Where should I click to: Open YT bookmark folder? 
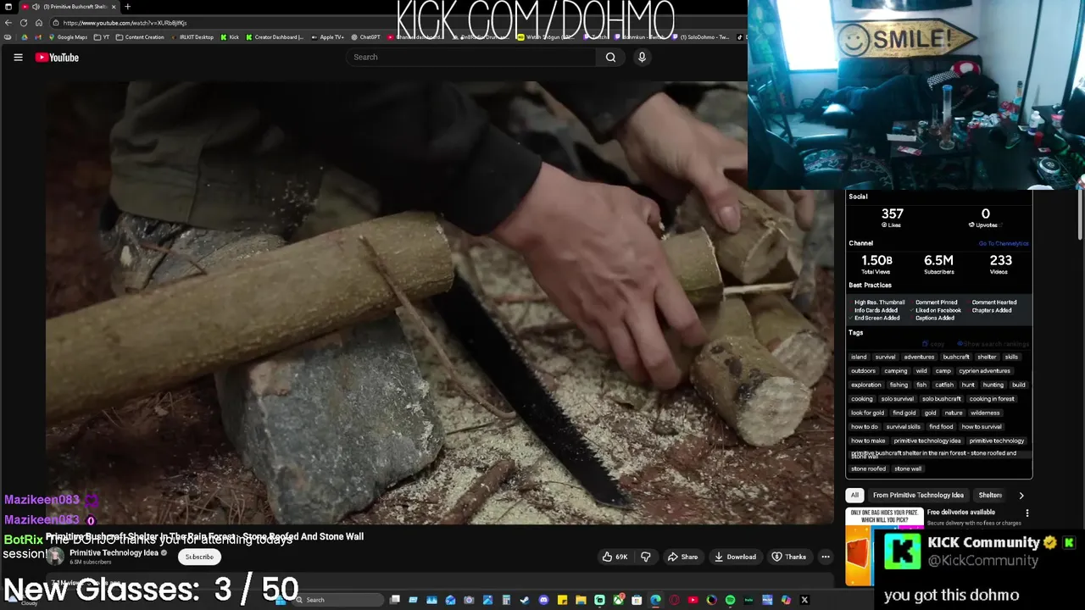click(x=102, y=37)
